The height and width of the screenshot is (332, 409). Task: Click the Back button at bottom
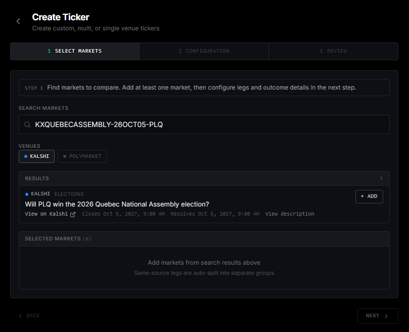pyautogui.click(x=29, y=316)
